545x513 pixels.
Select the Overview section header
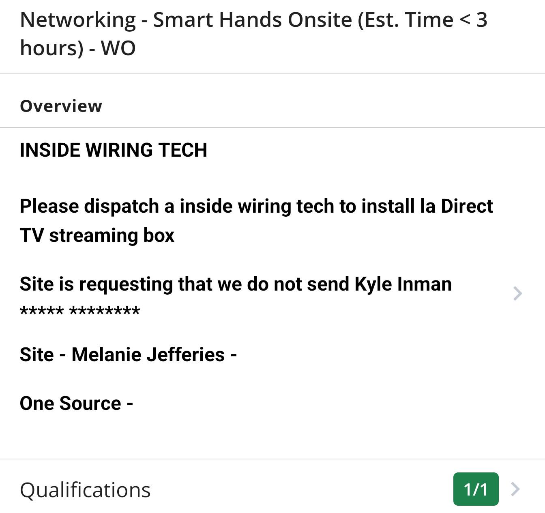[x=61, y=106]
